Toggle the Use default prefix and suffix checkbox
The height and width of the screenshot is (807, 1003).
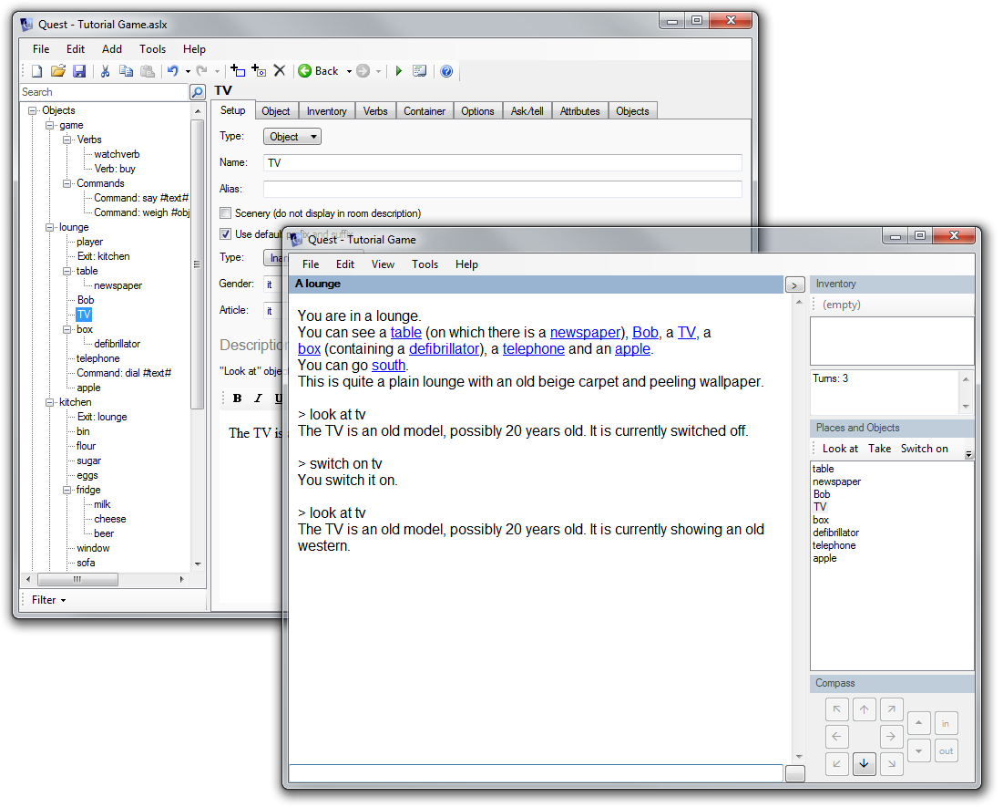click(x=225, y=233)
